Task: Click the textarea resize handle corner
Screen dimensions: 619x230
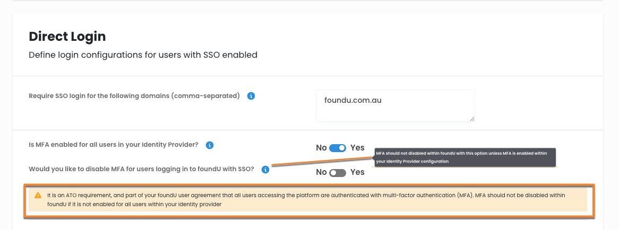Action: 471,119
